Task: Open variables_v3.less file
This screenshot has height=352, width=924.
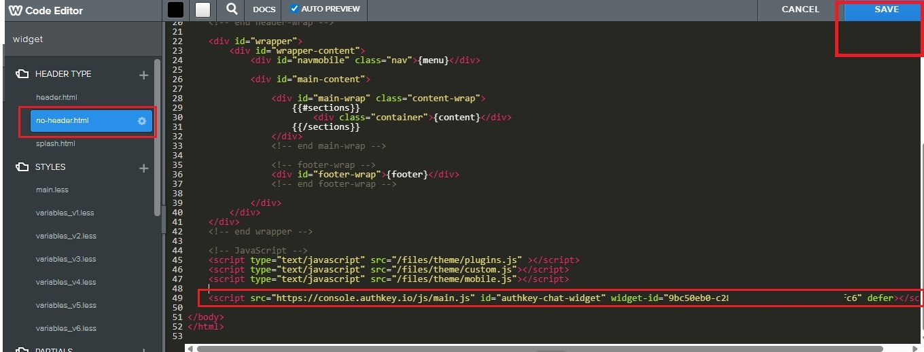Action: [66, 259]
